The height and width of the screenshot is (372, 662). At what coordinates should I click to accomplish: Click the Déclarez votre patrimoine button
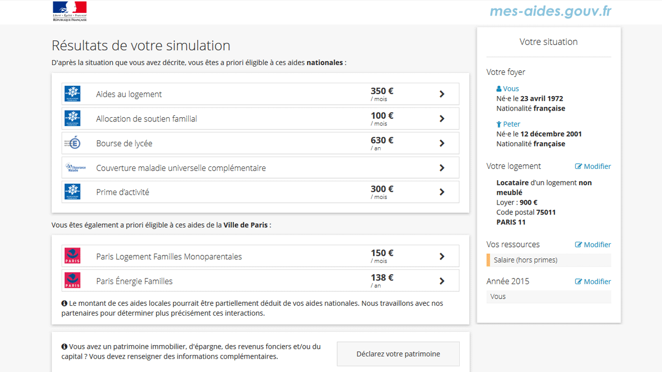tap(398, 354)
